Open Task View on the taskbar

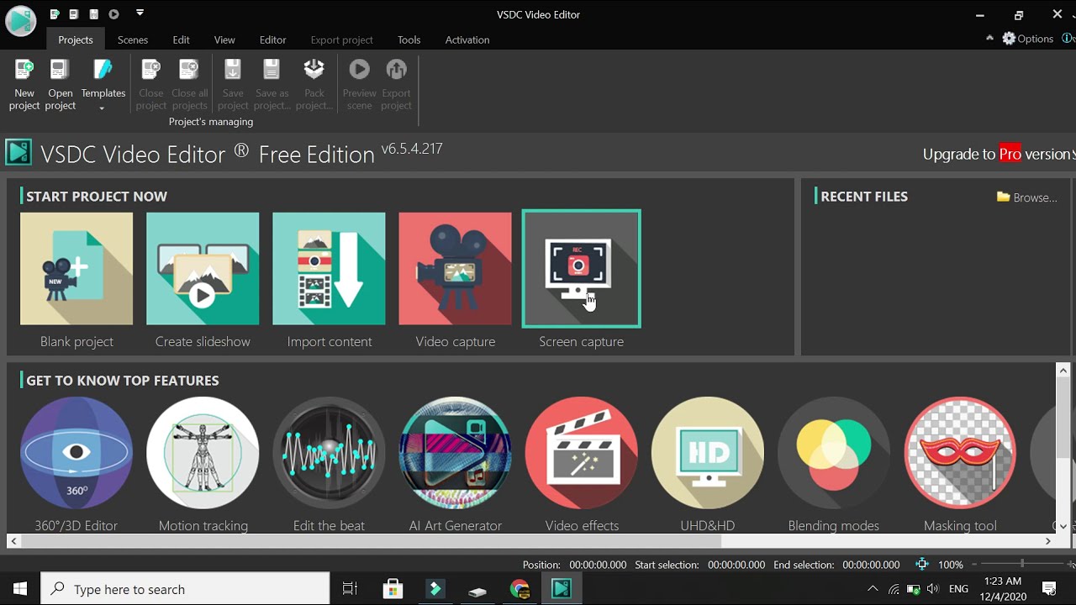click(351, 589)
